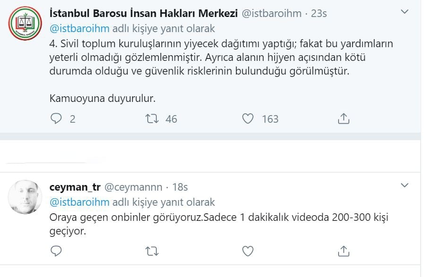Open the dropdown chevron on ceyman_tr's tweet
Image resolution: width=424 pixels, height=277 pixels.
point(404,185)
